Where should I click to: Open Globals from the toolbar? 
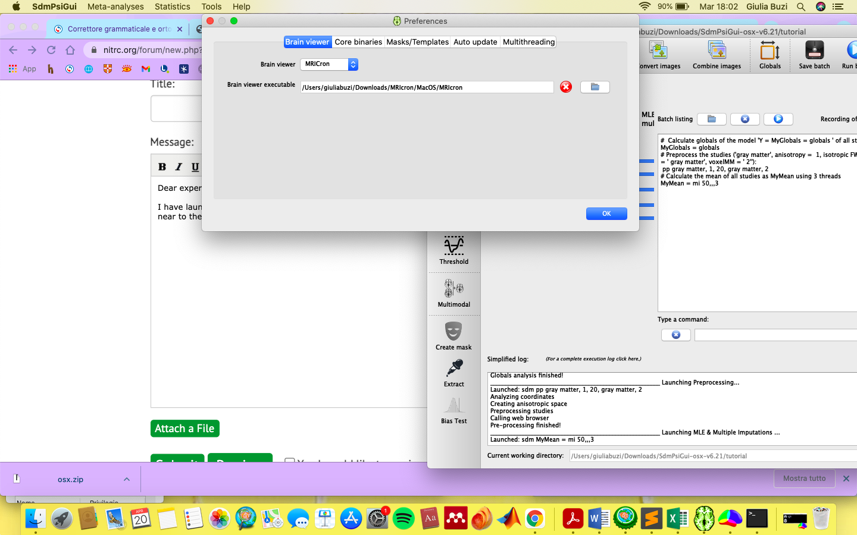click(770, 51)
